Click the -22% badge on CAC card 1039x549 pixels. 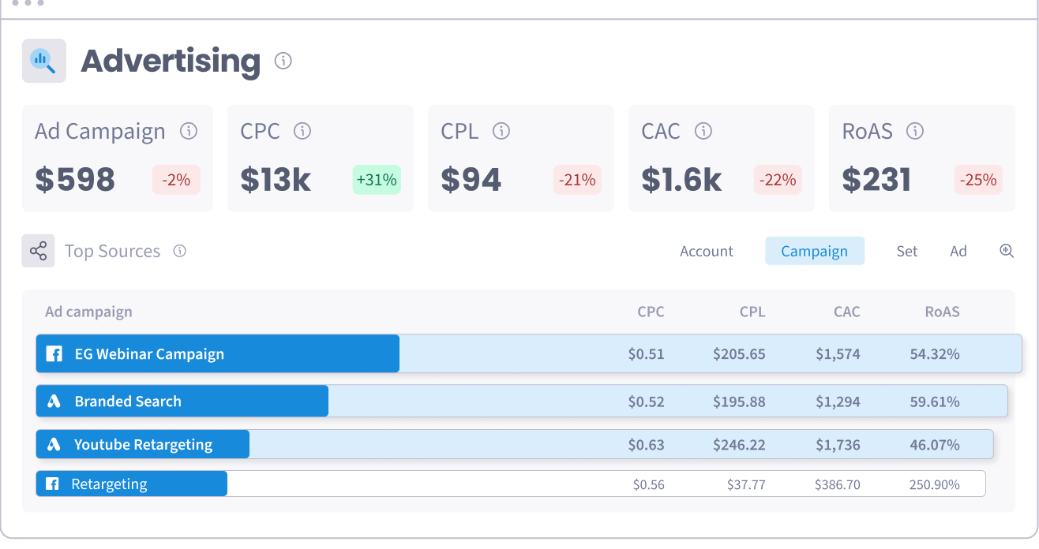click(778, 180)
